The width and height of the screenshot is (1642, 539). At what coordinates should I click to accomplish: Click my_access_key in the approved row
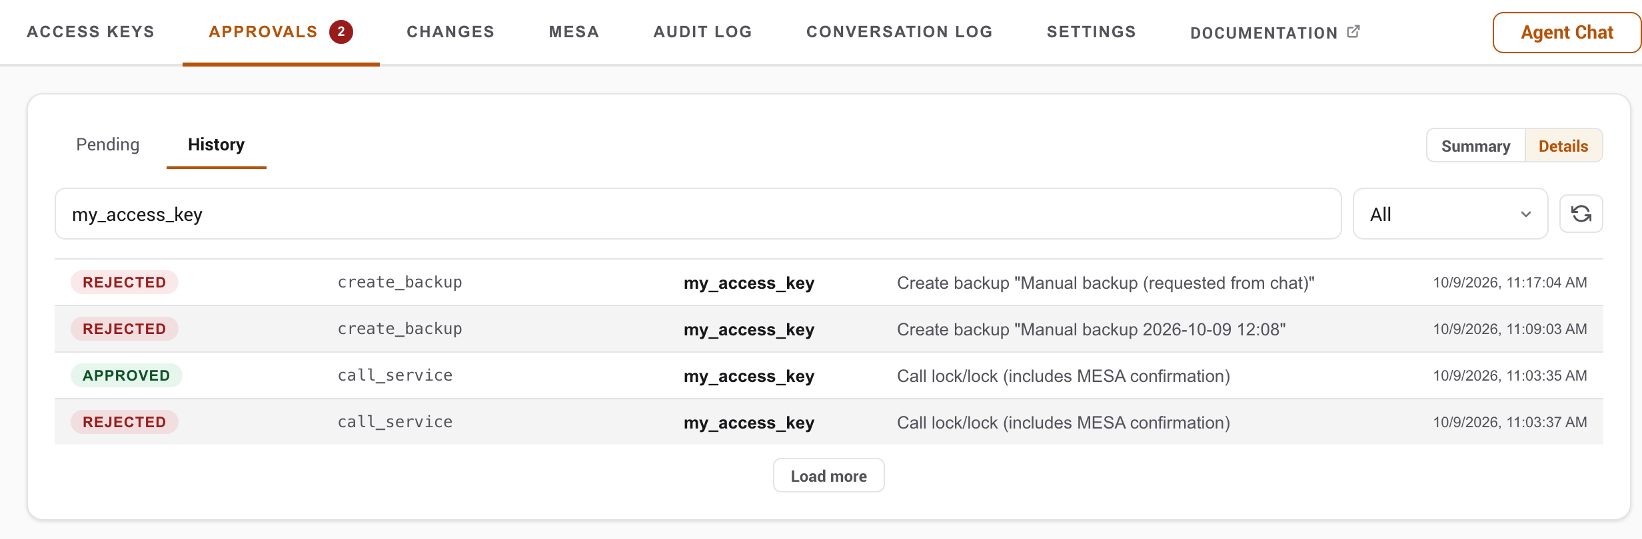tap(749, 376)
